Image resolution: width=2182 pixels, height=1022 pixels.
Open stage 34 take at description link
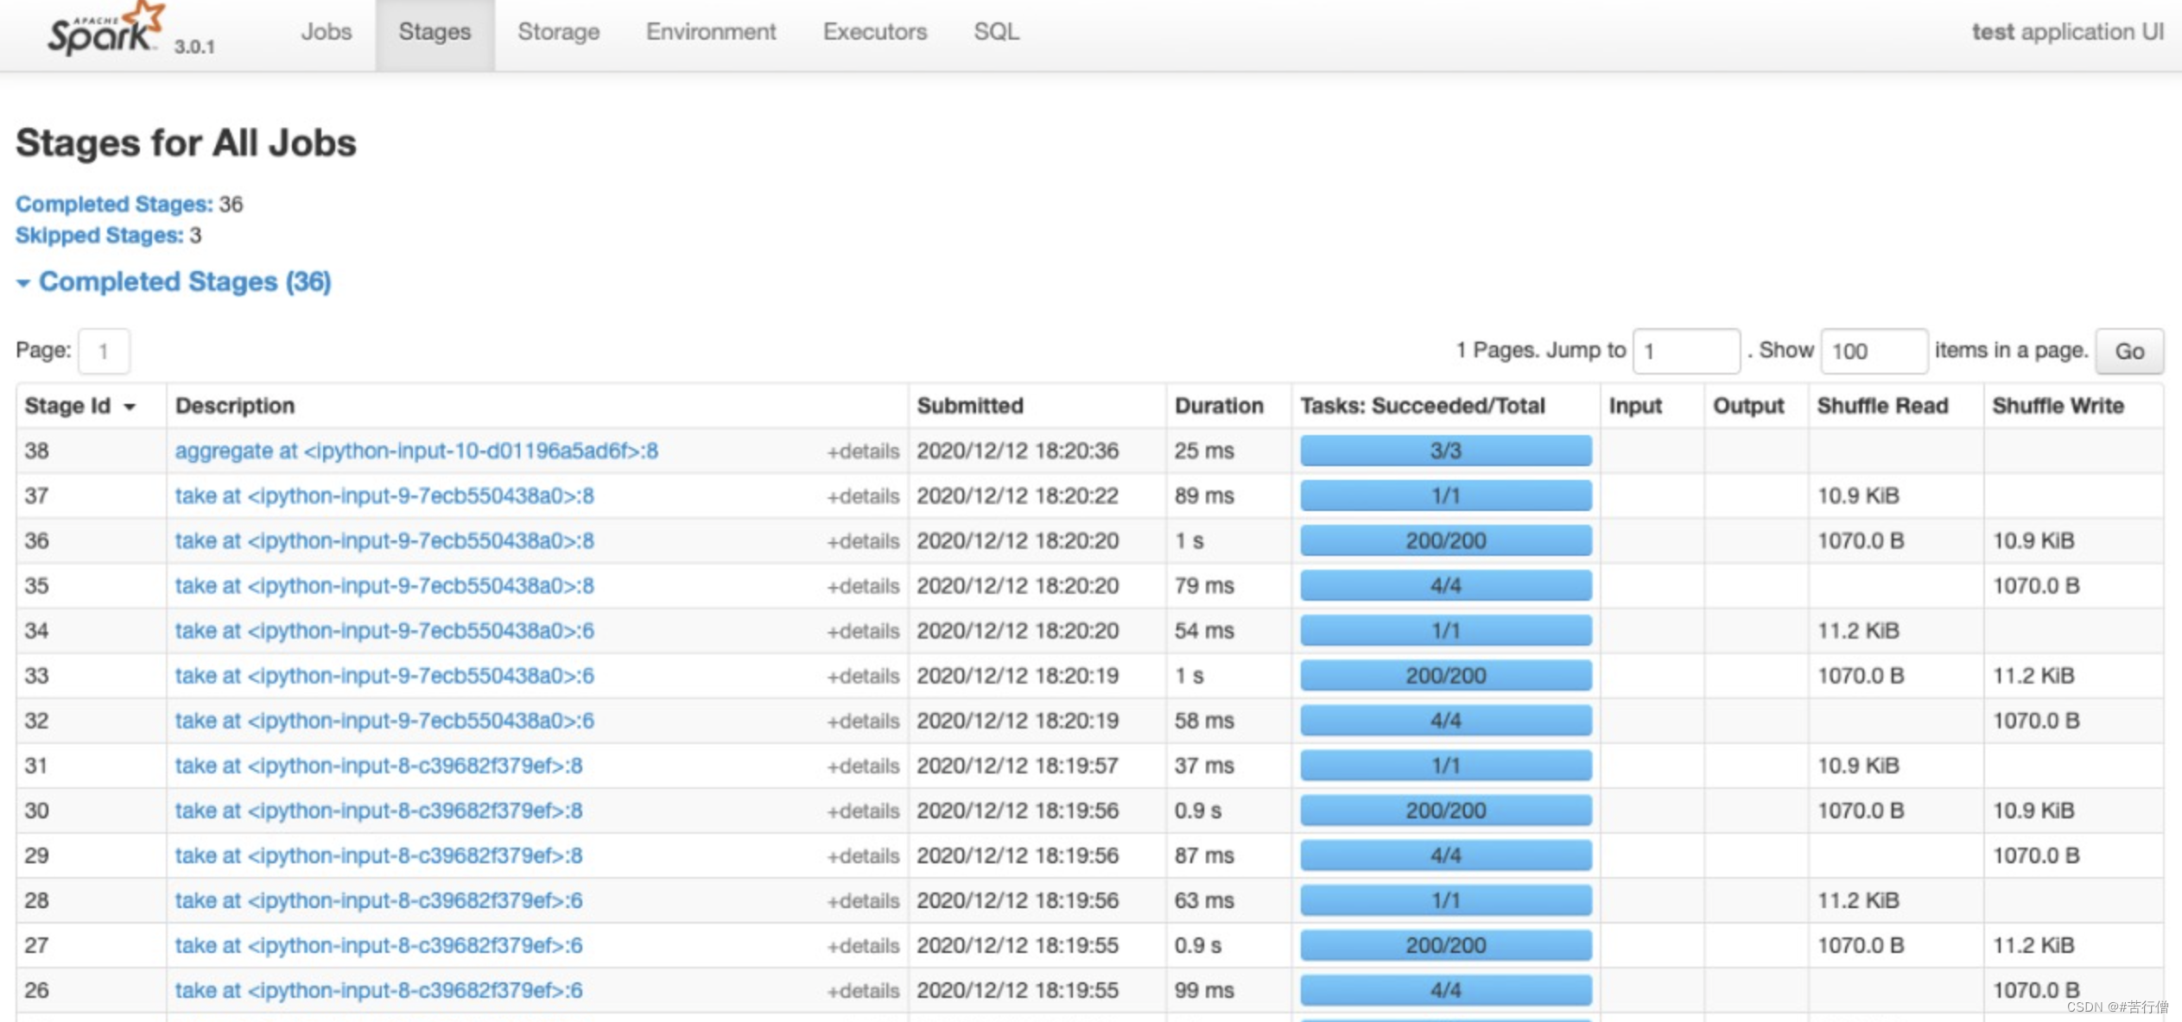[x=384, y=630]
